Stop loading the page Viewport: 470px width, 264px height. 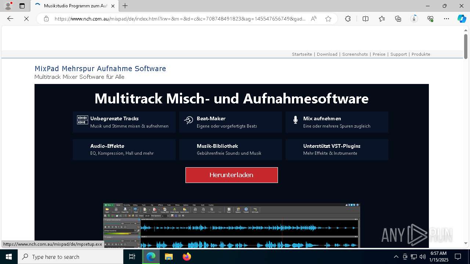click(x=26, y=19)
